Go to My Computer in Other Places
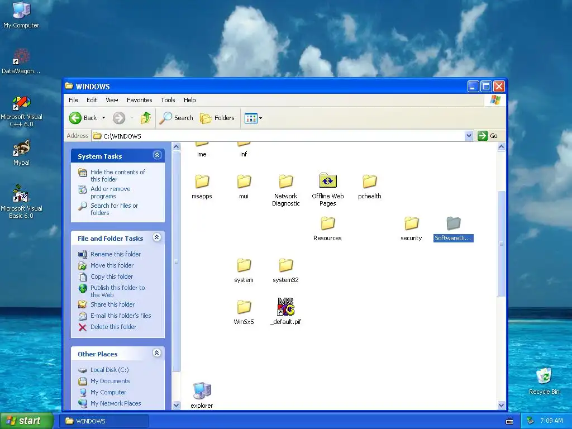Image resolution: width=572 pixels, height=429 pixels. [x=102, y=392]
